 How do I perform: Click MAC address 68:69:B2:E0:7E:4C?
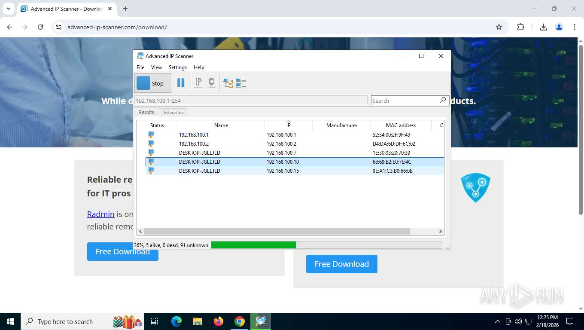(392, 162)
